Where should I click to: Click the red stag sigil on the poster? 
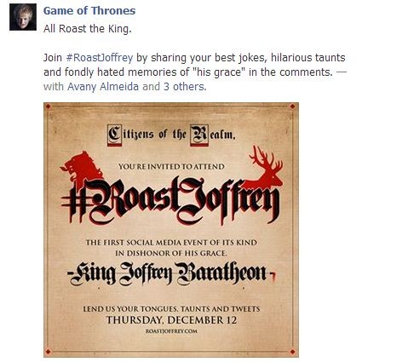pyautogui.click(x=266, y=168)
